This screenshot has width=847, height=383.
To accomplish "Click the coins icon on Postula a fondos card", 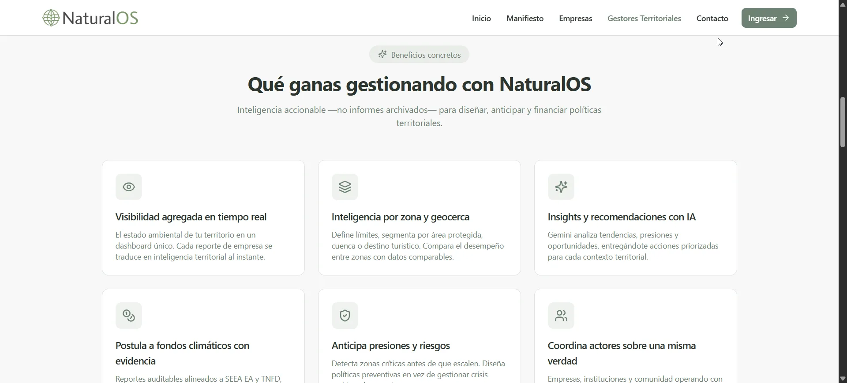I will [x=129, y=316].
